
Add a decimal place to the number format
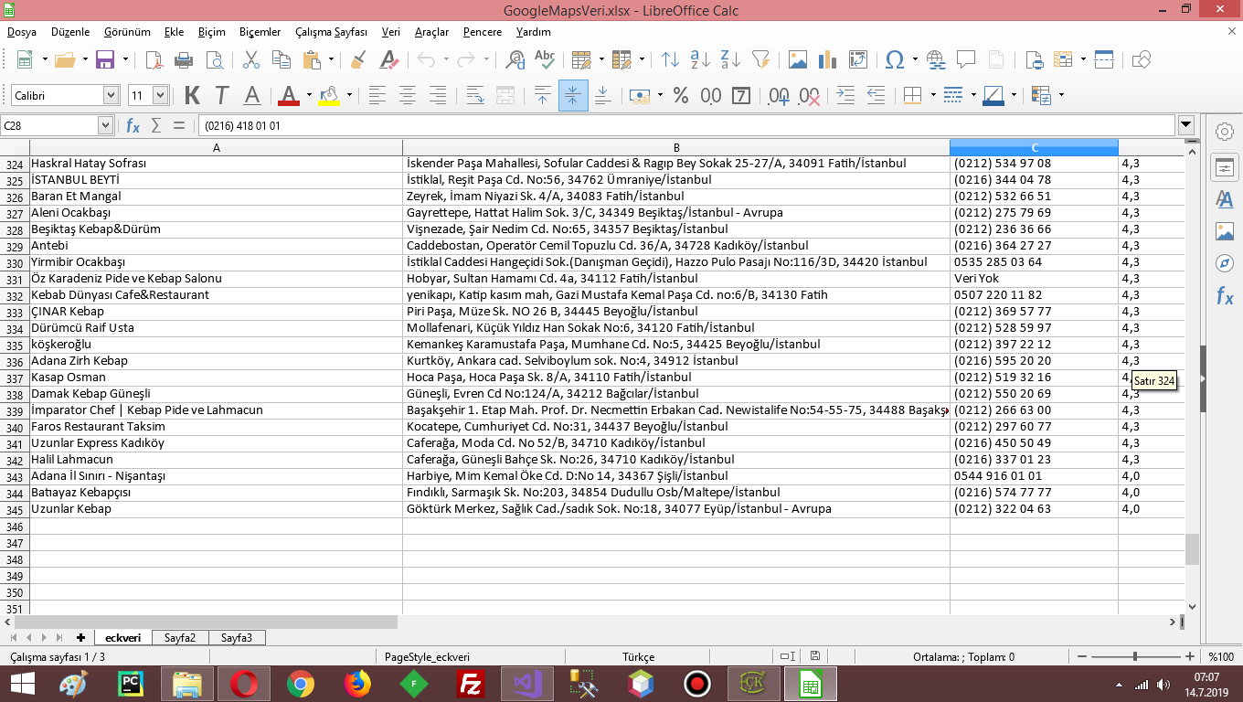coord(780,95)
